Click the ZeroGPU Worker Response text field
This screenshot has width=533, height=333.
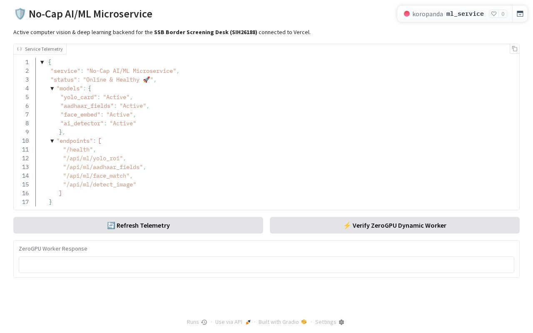(266, 265)
